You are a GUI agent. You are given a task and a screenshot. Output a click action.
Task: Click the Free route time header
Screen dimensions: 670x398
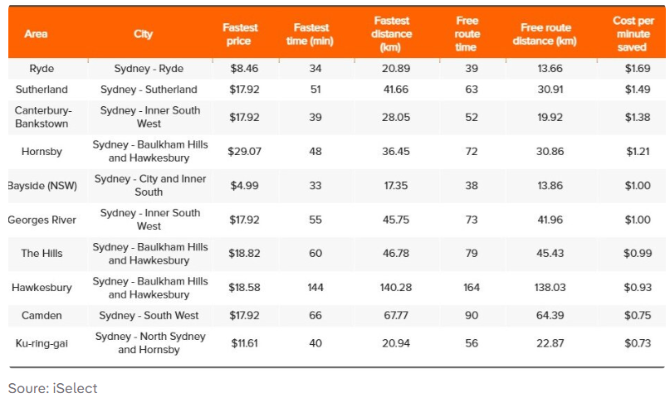pyautogui.click(x=467, y=34)
